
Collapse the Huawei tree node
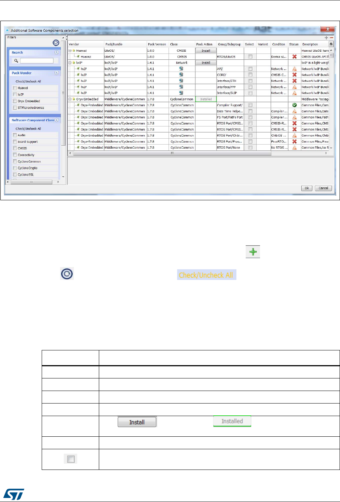tap(70, 51)
